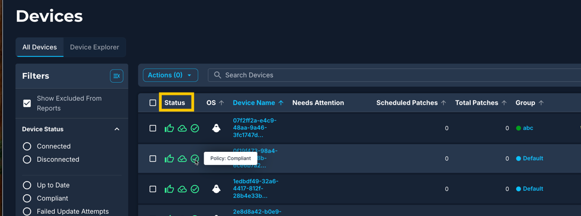Click the Policy: Compliant tooltip
The width and height of the screenshot is (581, 216).
(230, 158)
